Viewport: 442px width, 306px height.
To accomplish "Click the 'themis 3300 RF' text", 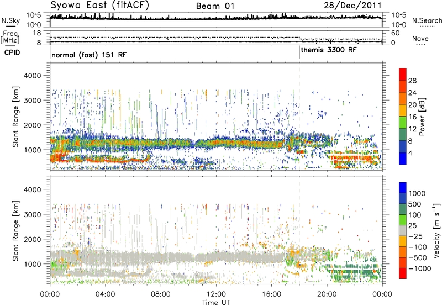I will point(329,50).
